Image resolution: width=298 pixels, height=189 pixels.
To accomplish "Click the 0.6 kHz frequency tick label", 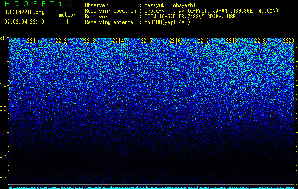I will coord(3,180).
